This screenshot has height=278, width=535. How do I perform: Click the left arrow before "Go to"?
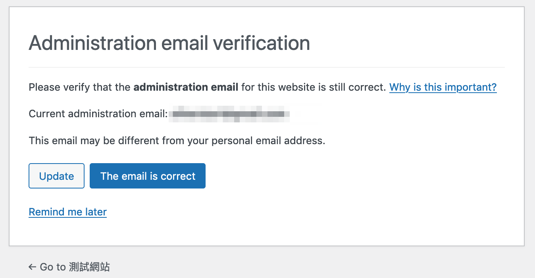pyautogui.click(x=33, y=267)
